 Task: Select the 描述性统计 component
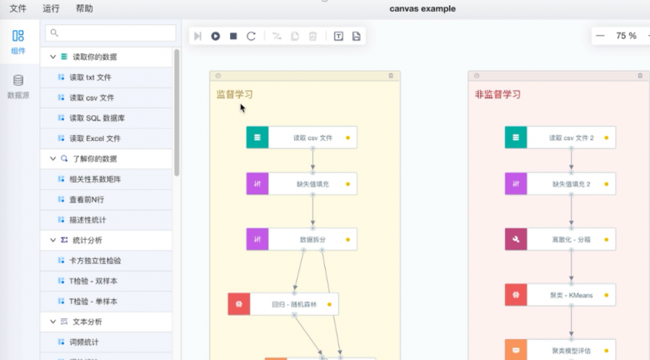pos(106,220)
